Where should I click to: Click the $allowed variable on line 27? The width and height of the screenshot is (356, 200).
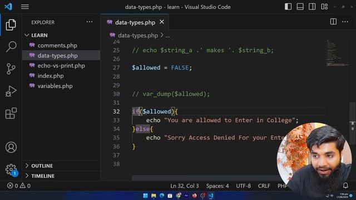pos(146,68)
